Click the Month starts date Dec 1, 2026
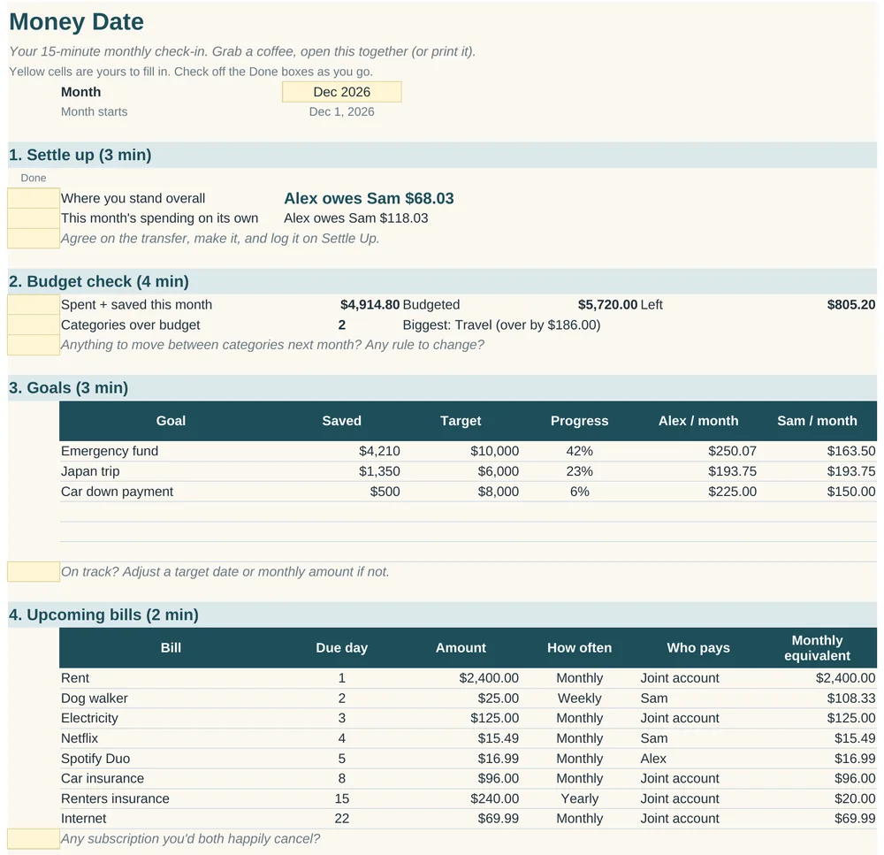This screenshot has width=884, height=855. click(341, 111)
